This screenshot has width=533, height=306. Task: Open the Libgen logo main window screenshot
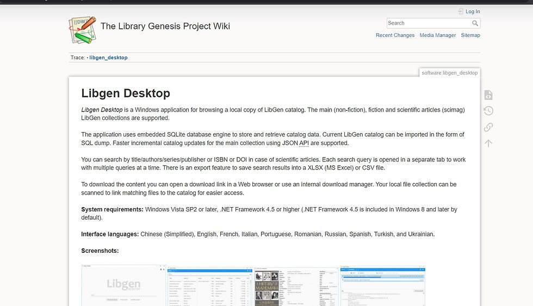point(124,285)
